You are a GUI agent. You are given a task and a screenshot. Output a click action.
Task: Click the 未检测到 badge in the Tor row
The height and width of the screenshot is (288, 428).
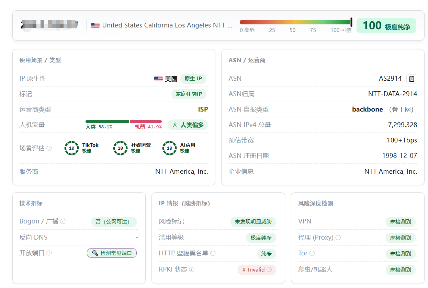[401, 254]
